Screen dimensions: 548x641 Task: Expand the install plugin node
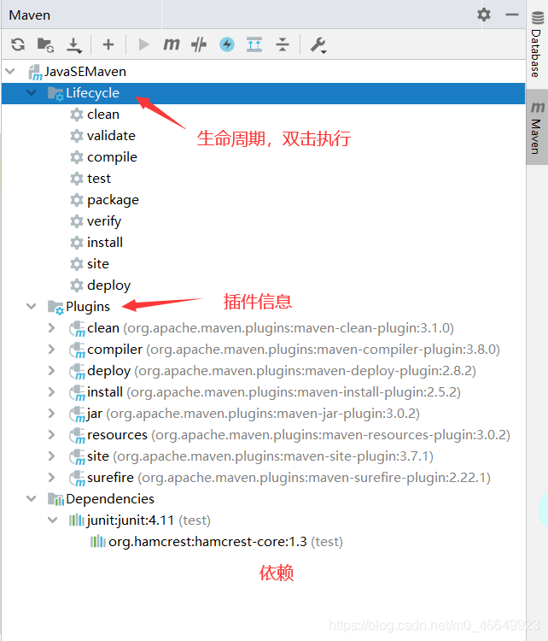click(x=52, y=392)
